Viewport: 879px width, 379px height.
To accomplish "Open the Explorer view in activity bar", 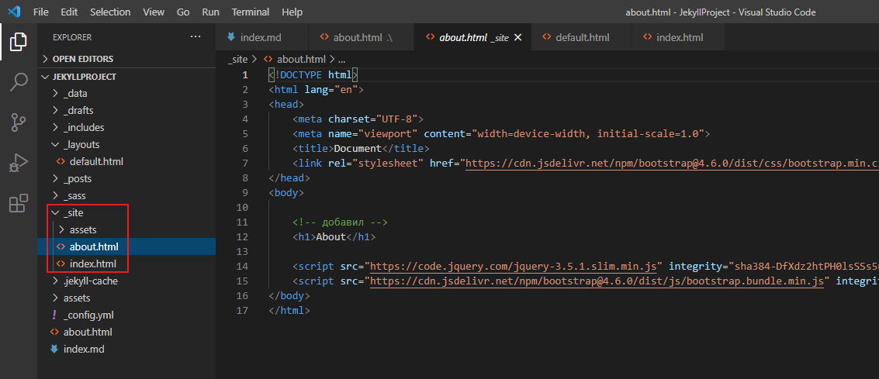I will [18, 41].
